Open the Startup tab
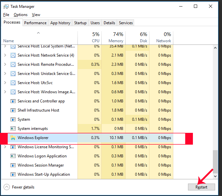Screen dimensions: 222x196 coord(80,23)
